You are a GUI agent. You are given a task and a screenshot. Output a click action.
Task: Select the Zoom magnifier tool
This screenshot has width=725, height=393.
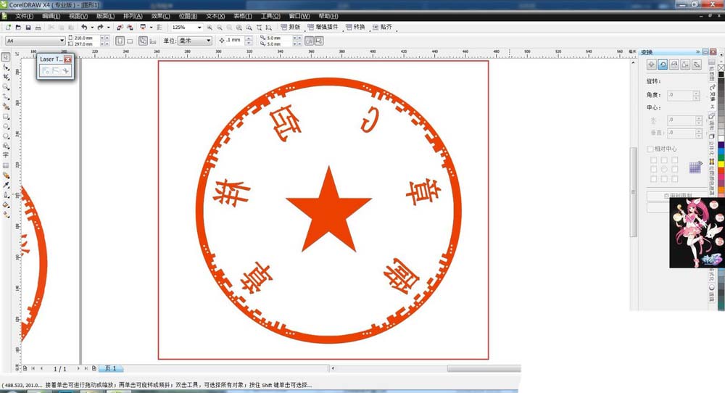[6, 86]
